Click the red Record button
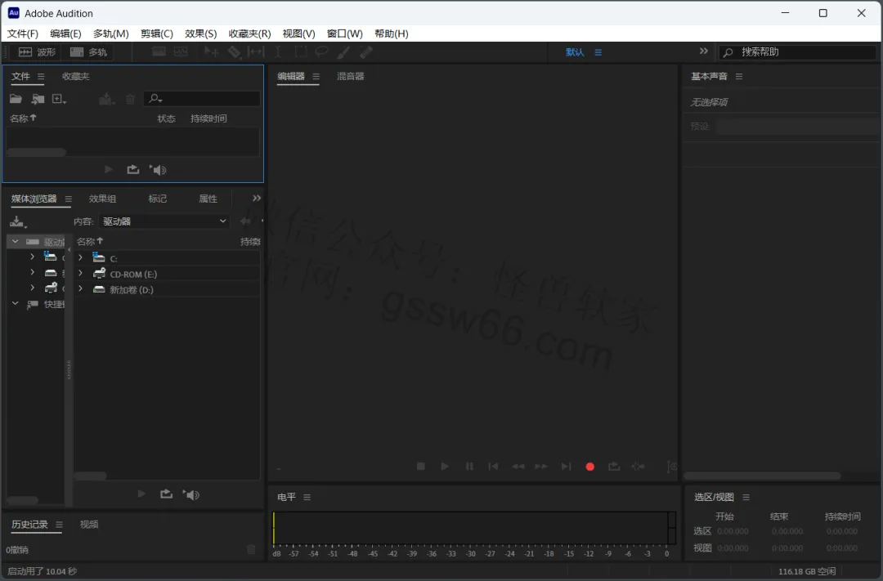This screenshot has height=581, width=883. pyautogui.click(x=589, y=467)
